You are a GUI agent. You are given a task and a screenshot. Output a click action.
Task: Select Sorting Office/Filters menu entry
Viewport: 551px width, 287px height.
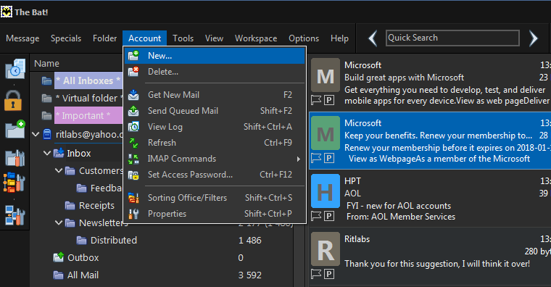point(215,198)
